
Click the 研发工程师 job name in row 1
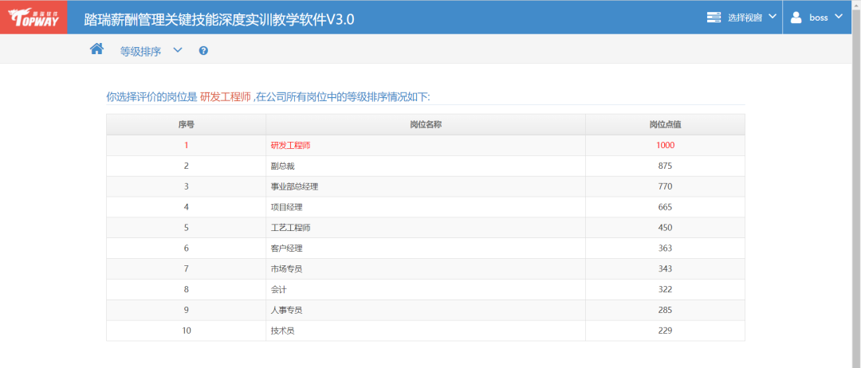point(290,145)
